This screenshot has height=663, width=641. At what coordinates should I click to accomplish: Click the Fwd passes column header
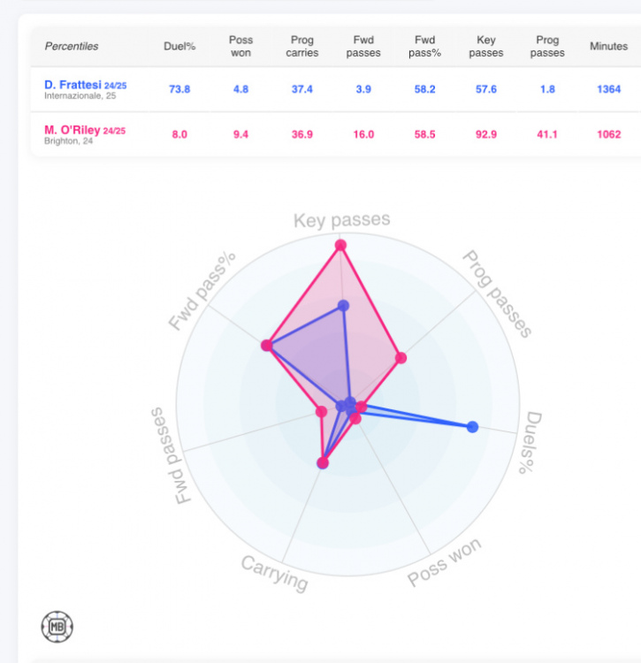coord(363,46)
